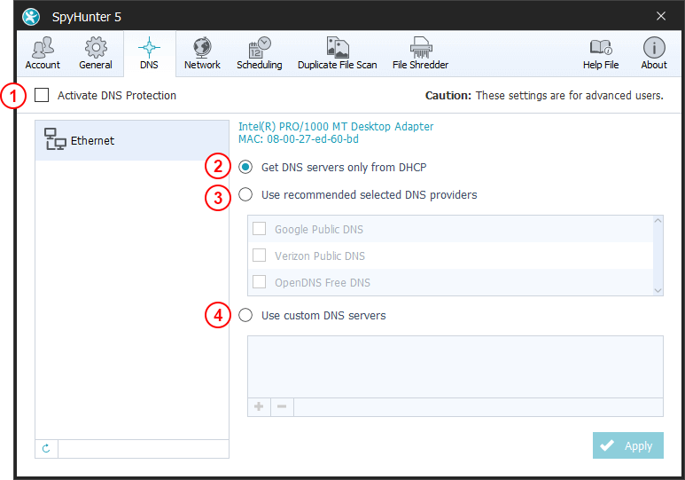
Task: Check the Google Public DNS box
Action: coord(260,229)
